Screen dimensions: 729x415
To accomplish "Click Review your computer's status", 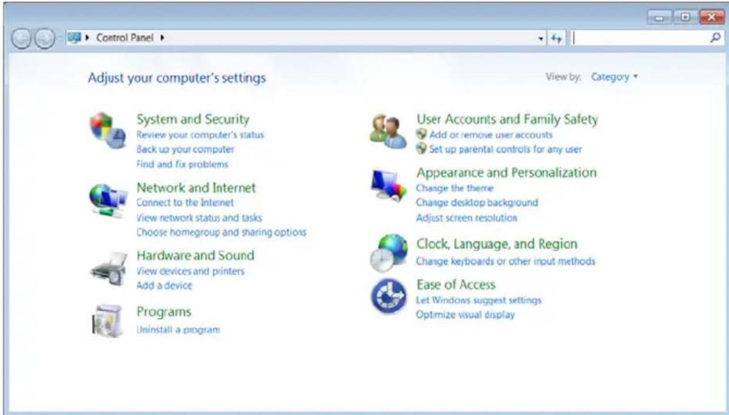I will click(x=200, y=134).
